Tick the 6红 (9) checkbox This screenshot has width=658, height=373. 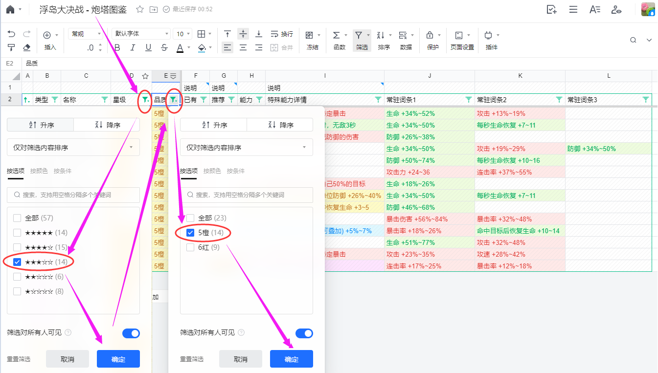click(191, 247)
